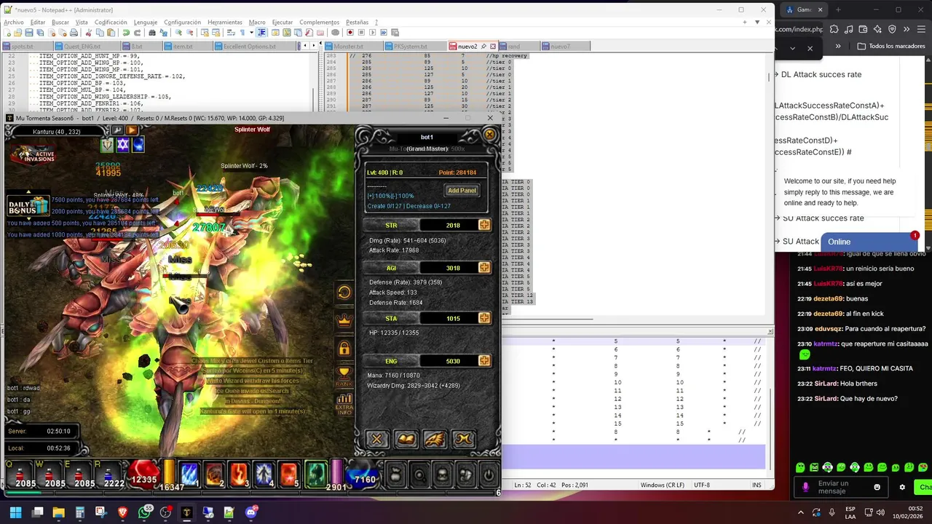Click the Add Panel button

point(462,191)
